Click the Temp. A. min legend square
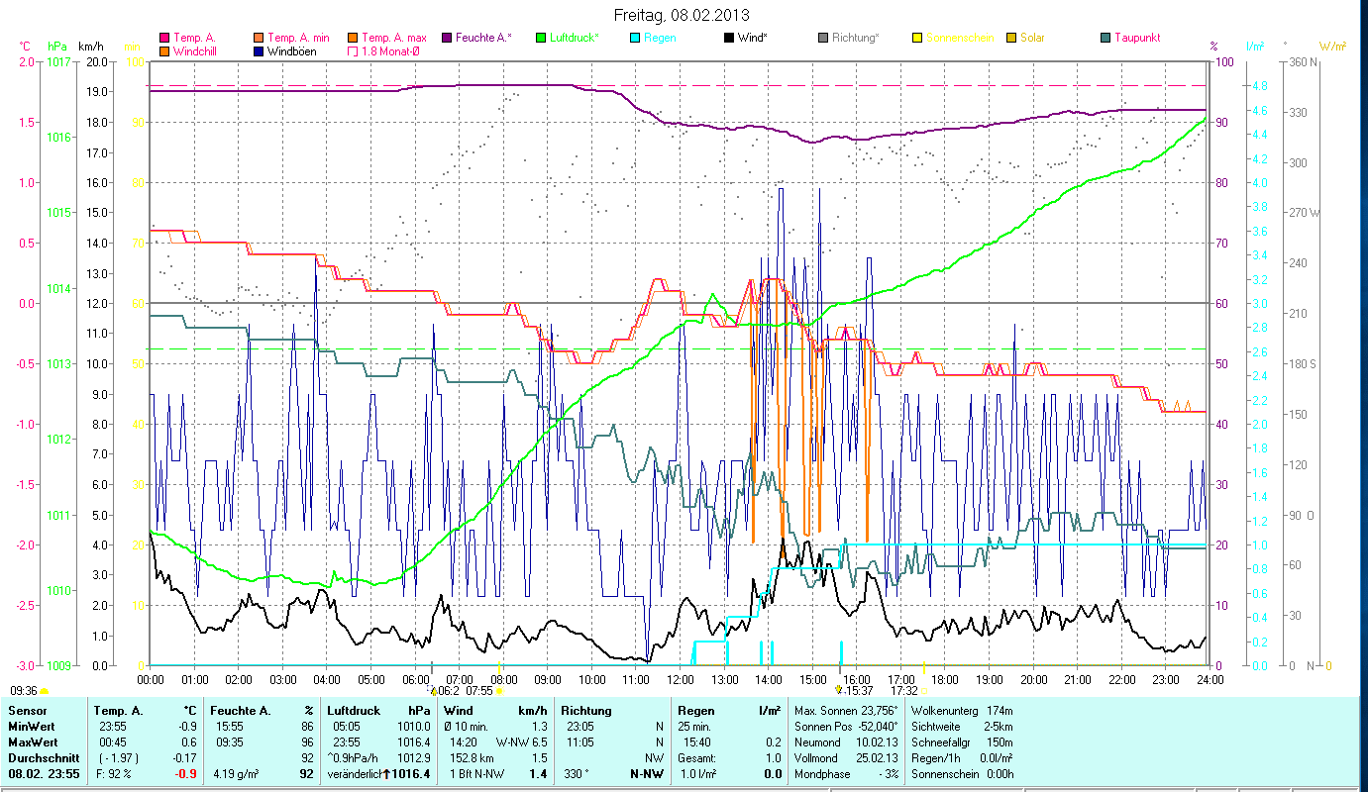Screen dimensions: 1368x792 tap(259, 39)
